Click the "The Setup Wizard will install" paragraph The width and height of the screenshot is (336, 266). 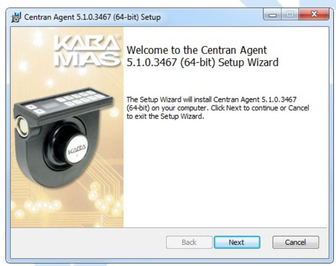(x=218, y=108)
